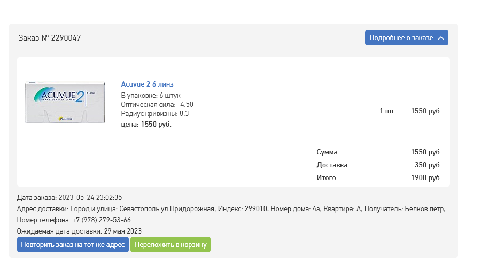Click the Оптическая сила: -4.50 line
The height and width of the screenshot is (263, 481).
pyautogui.click(x=157, y=104)
